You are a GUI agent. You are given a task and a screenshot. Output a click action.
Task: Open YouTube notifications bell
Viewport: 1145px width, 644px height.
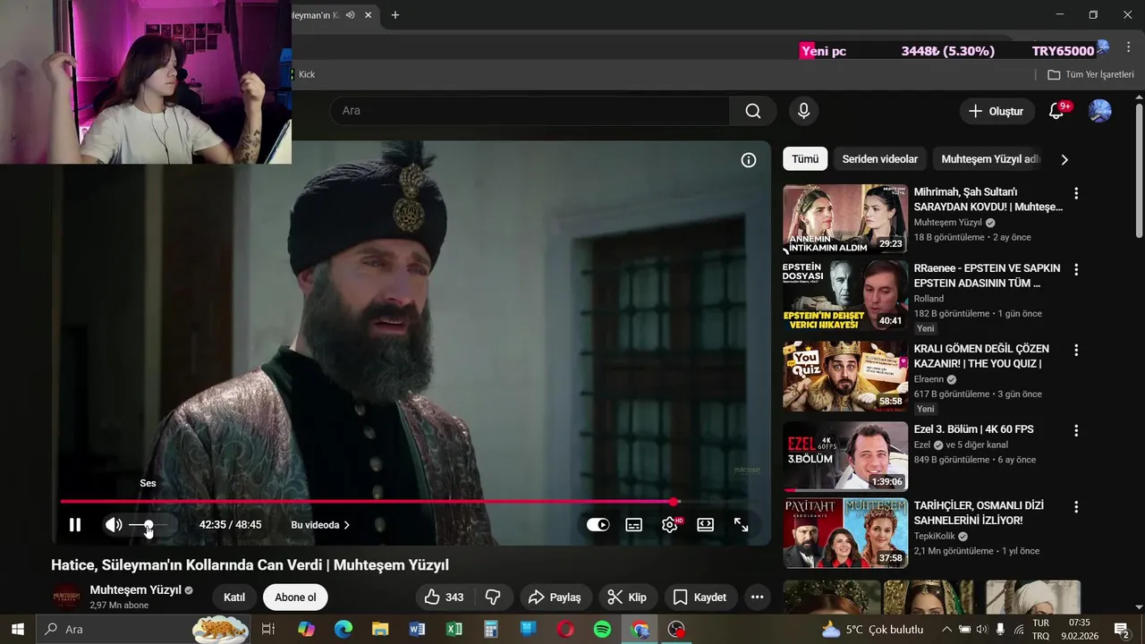(1056, 111)
